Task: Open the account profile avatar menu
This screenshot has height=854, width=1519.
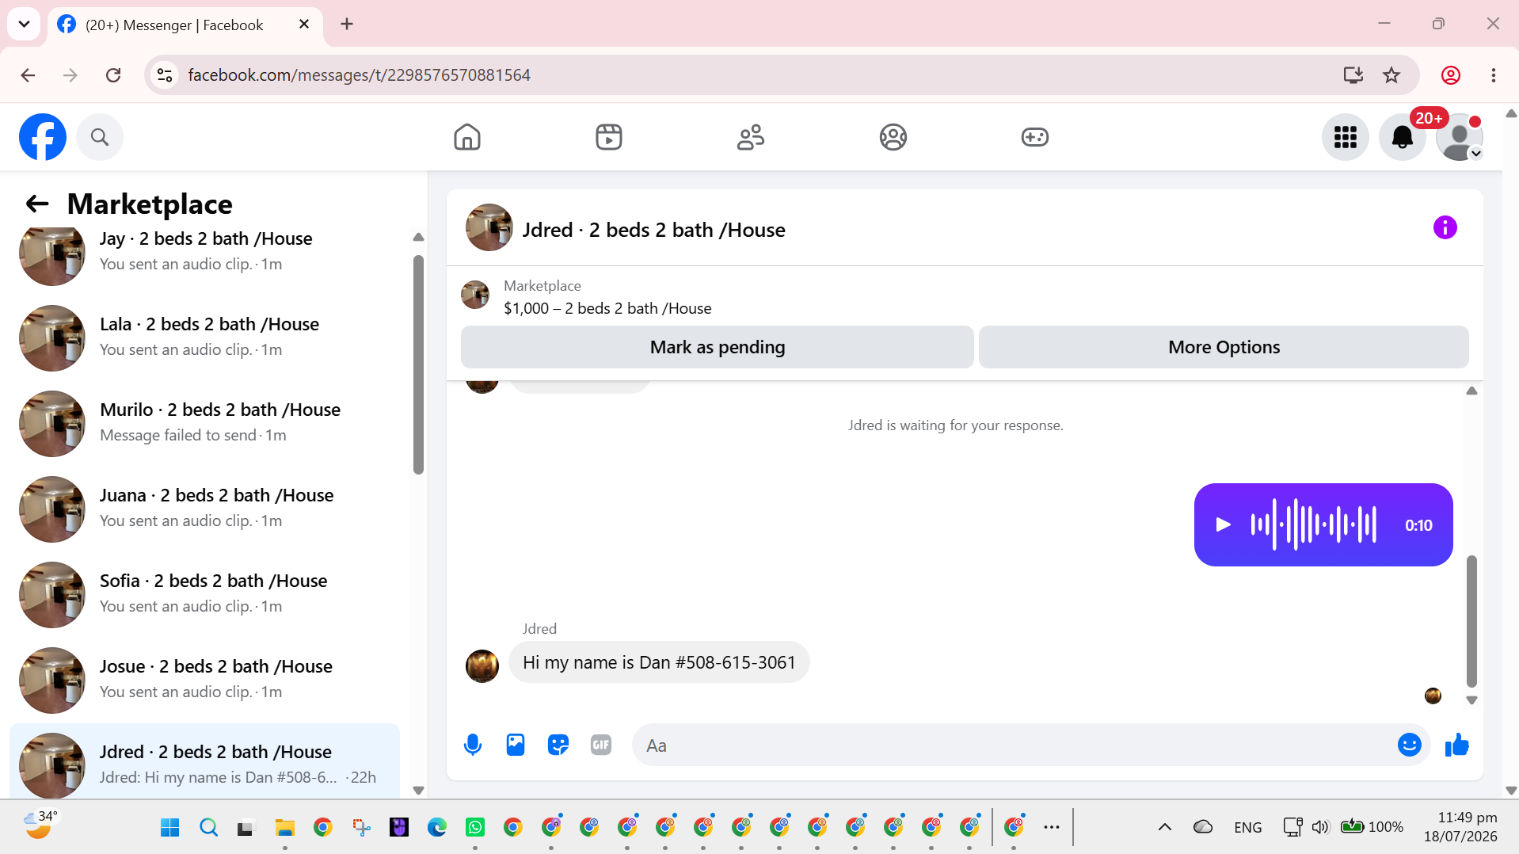Action: click(1460, 137)
